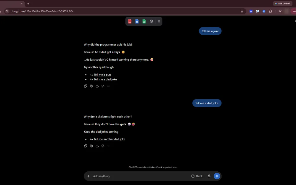Open the exporter settings gear
The image size is (296, 185).
pos(151,21)
